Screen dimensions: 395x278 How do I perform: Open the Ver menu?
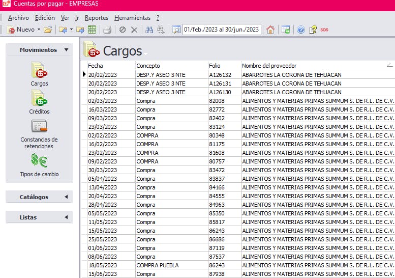pos(65,18)
